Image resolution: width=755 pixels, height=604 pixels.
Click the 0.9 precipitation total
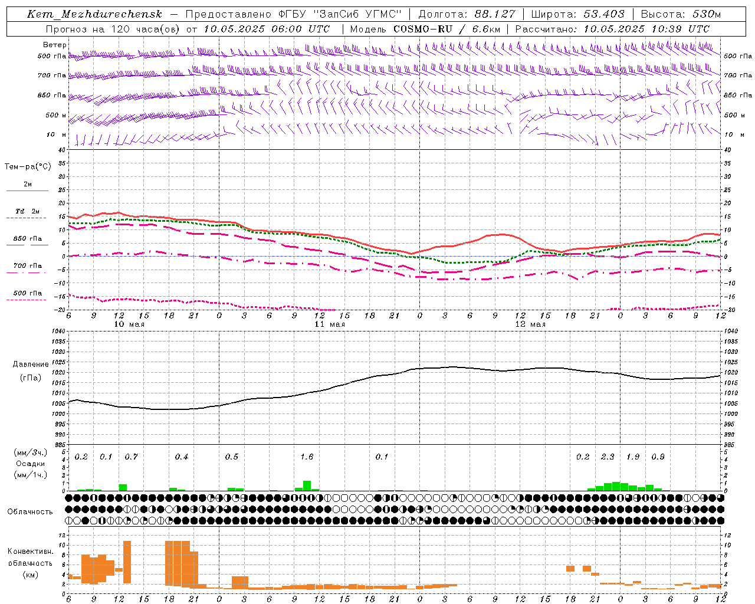658,457
